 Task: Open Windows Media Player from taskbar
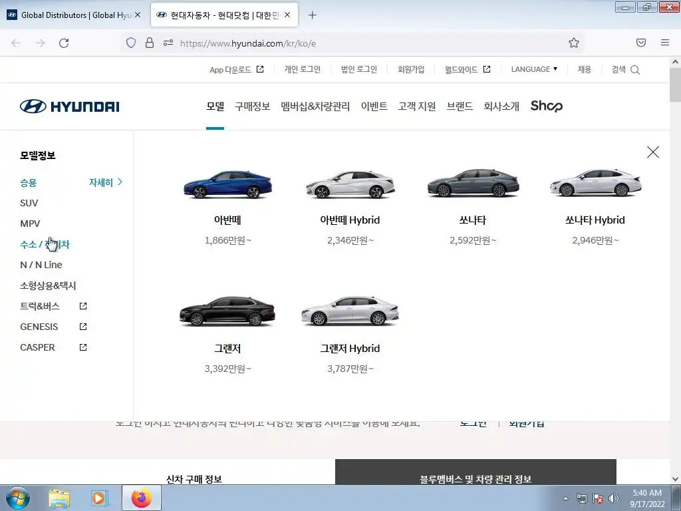pos(100,498)
